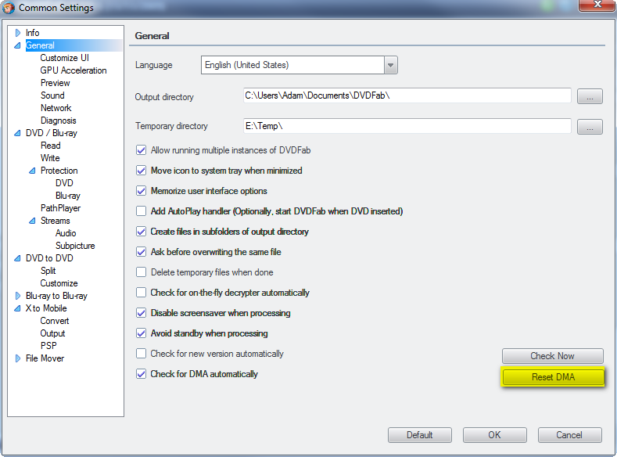Open Blu-ray protection settings

(x=68, y=196)
